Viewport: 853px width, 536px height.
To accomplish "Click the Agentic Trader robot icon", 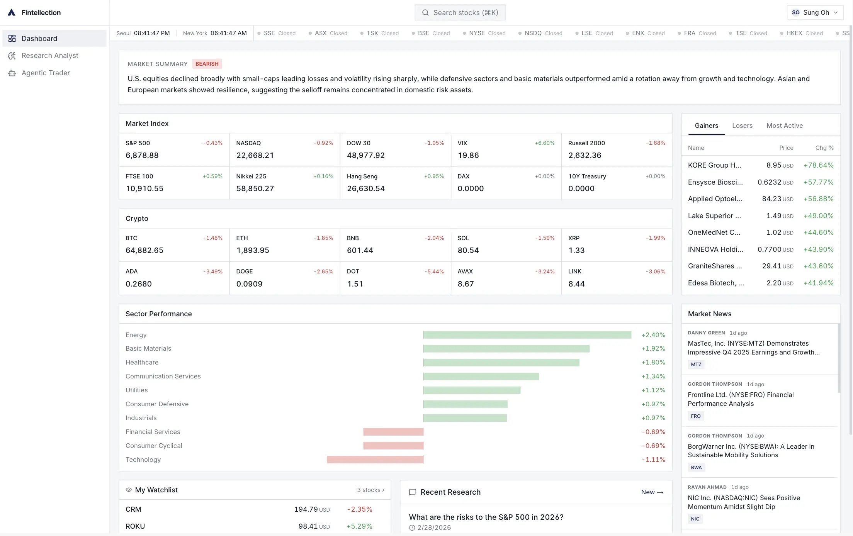I will [x=12, y=73].
